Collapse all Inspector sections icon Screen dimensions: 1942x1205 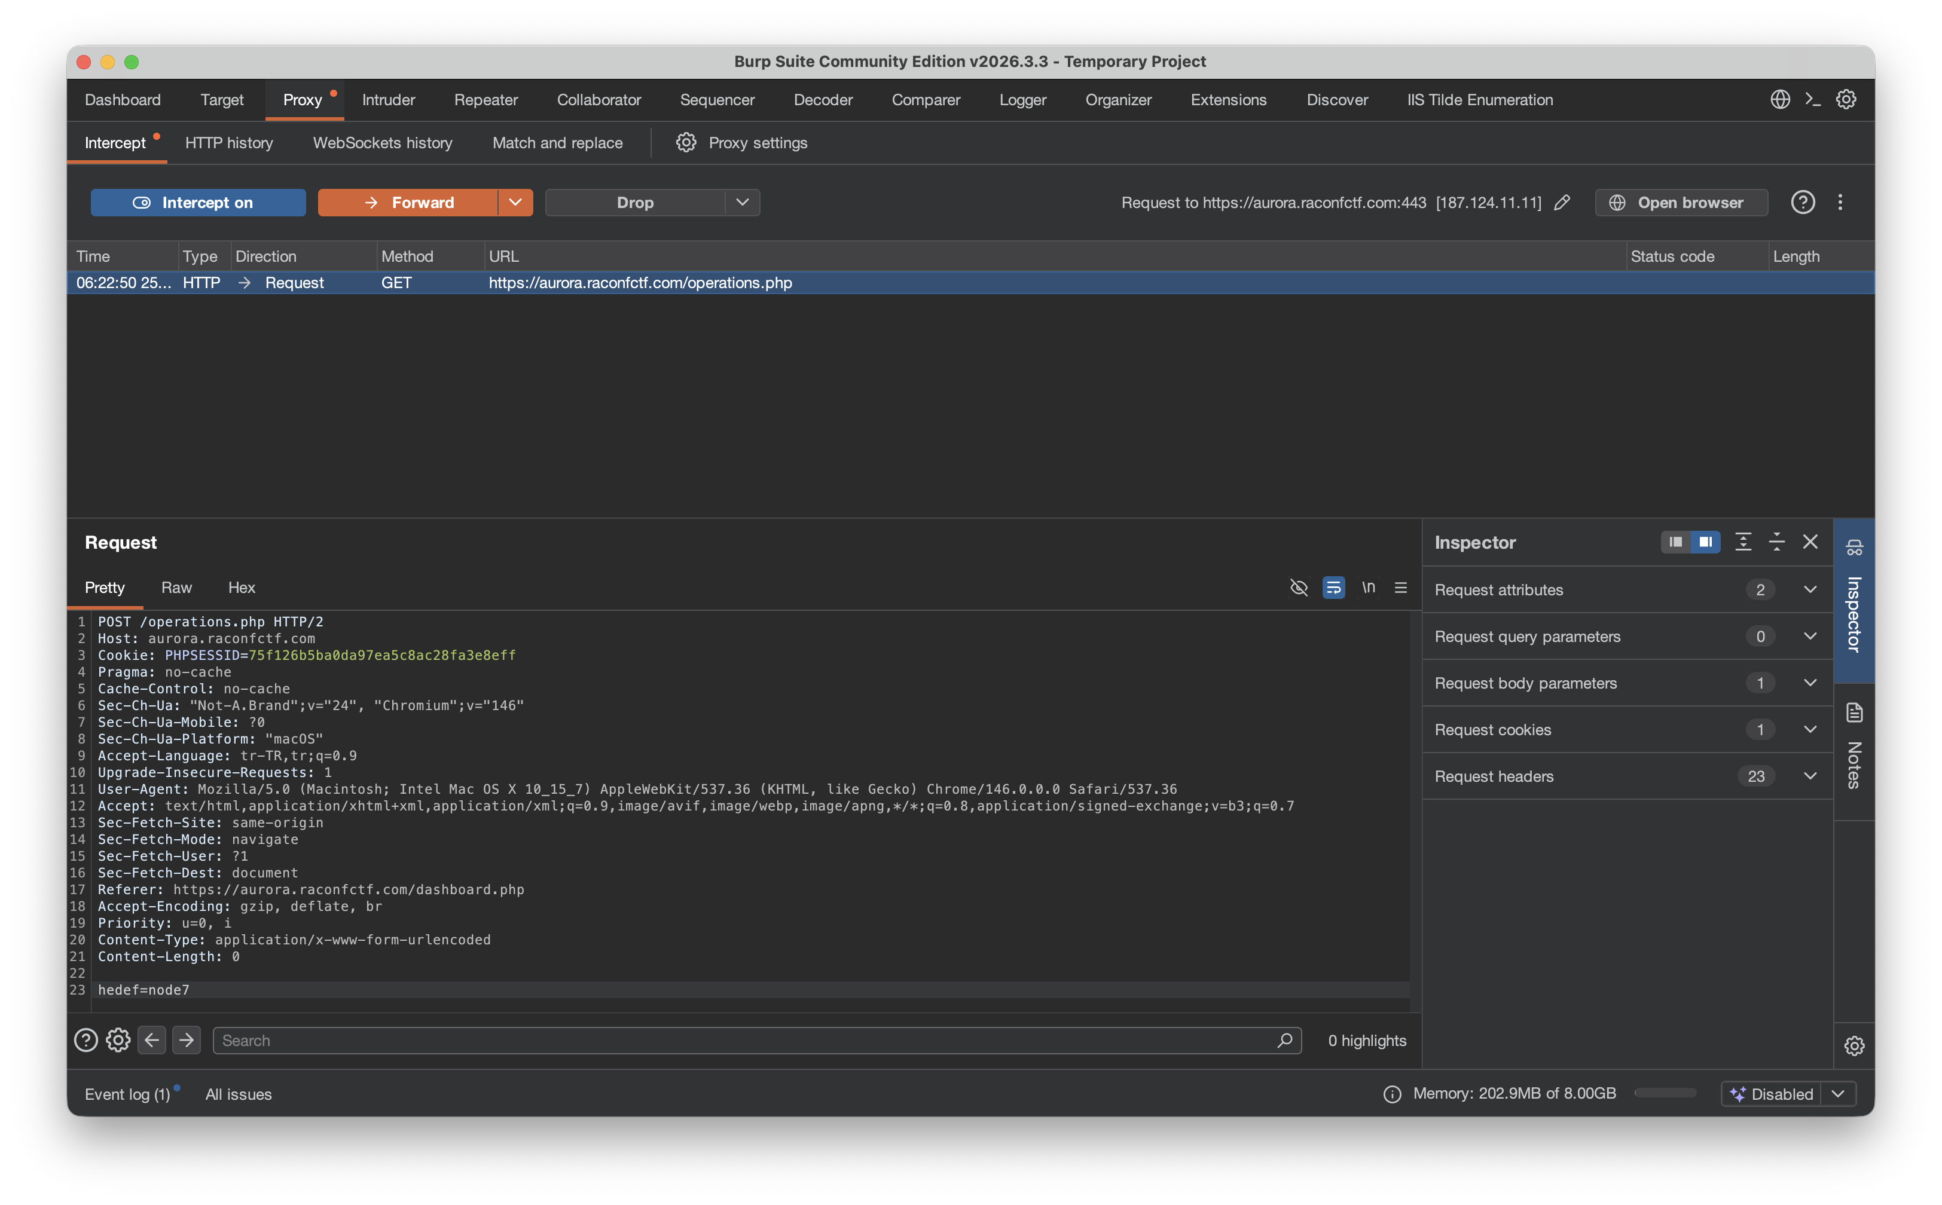click(x=1777, y=542)
